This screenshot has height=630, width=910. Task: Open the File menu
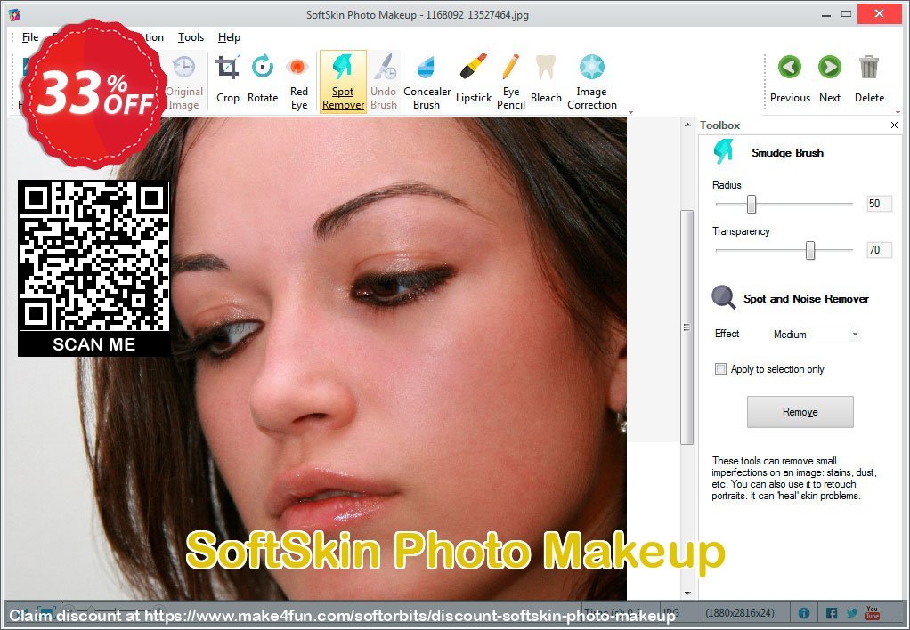pos(29,37)
